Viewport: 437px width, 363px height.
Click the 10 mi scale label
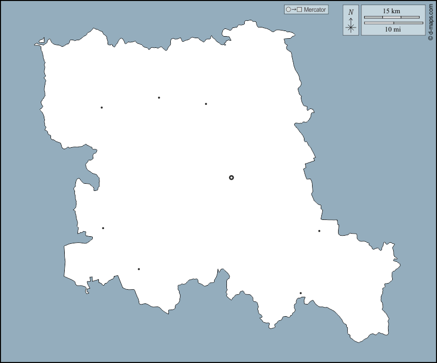(393, 30)
